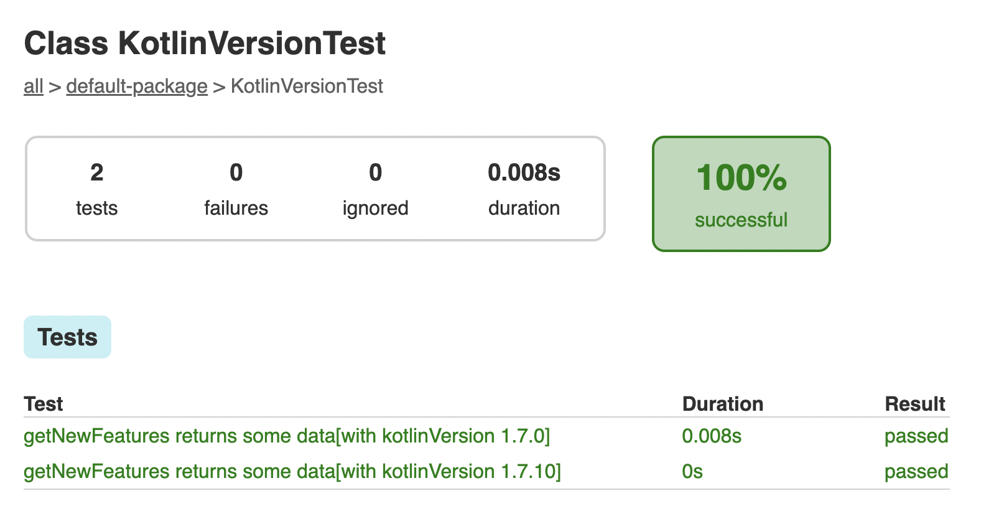Select the test with kotlinVersion 1.7.10
The height and width of the screenshot is (529, 1004).
pos(292,471)
